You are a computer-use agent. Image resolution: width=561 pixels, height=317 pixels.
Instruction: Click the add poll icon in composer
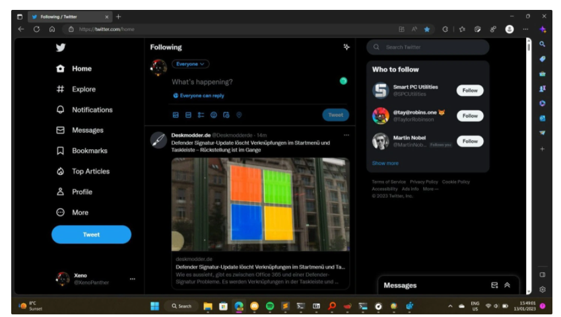[x=201, y=115]
